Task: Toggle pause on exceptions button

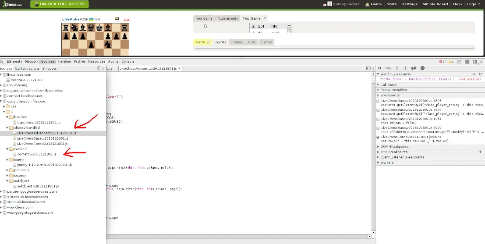Action: [x=422, y=68]
